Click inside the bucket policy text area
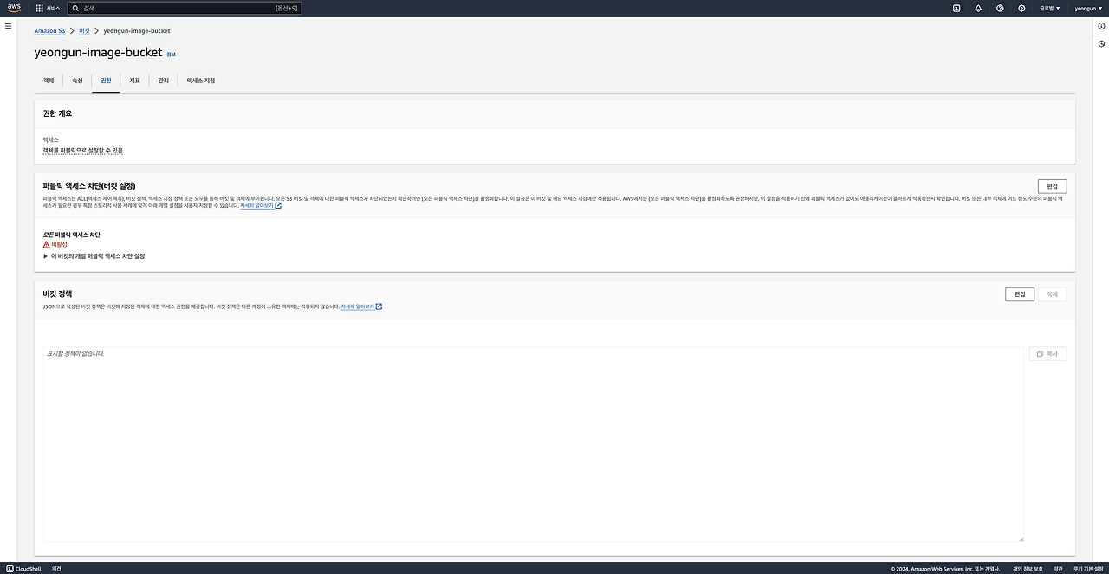Image resolution: width=1109 pixels, height=574 pixels. point(534,444)
